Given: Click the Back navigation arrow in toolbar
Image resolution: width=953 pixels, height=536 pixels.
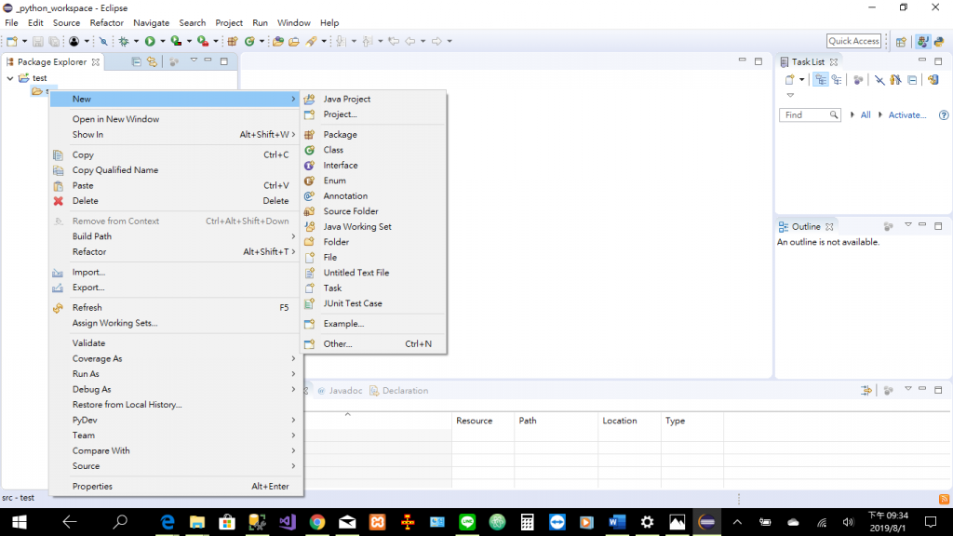Looking at the screenshot, I should 410,41.
